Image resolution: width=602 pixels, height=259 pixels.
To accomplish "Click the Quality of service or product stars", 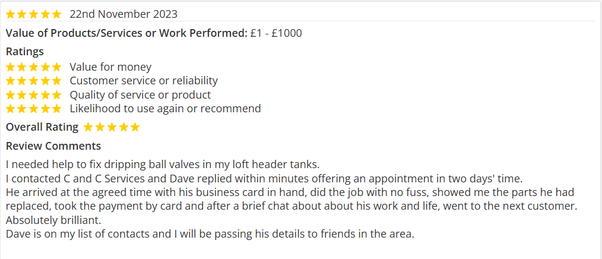I will click(x=33, y=95).
